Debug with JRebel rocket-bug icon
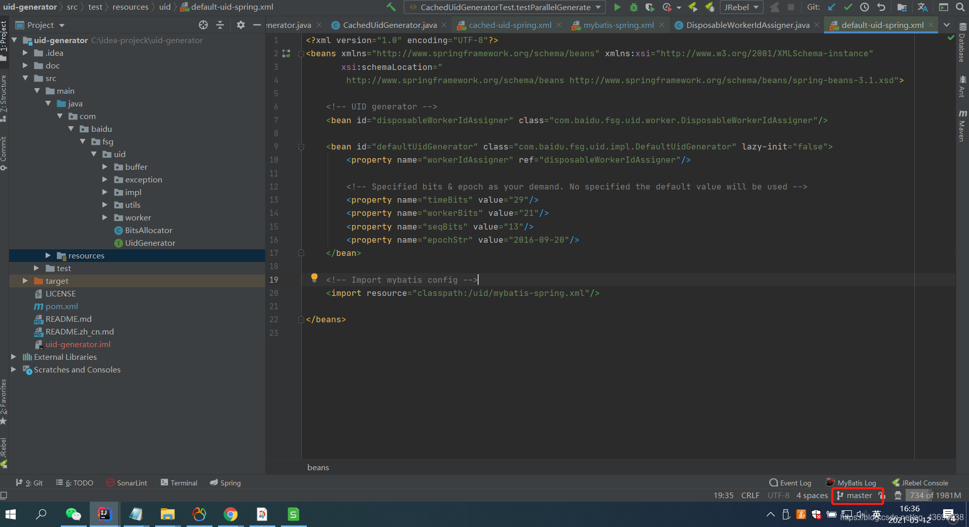Screen dimensions: 969x527 (709, 7)
